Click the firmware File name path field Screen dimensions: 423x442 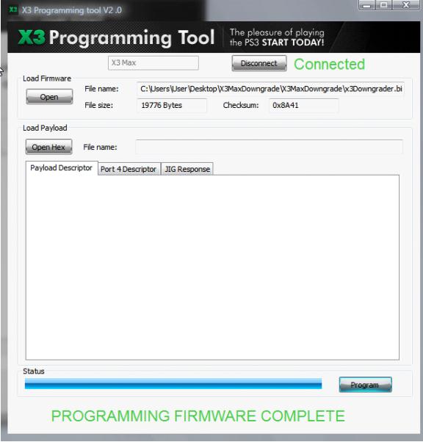point(270,89)
